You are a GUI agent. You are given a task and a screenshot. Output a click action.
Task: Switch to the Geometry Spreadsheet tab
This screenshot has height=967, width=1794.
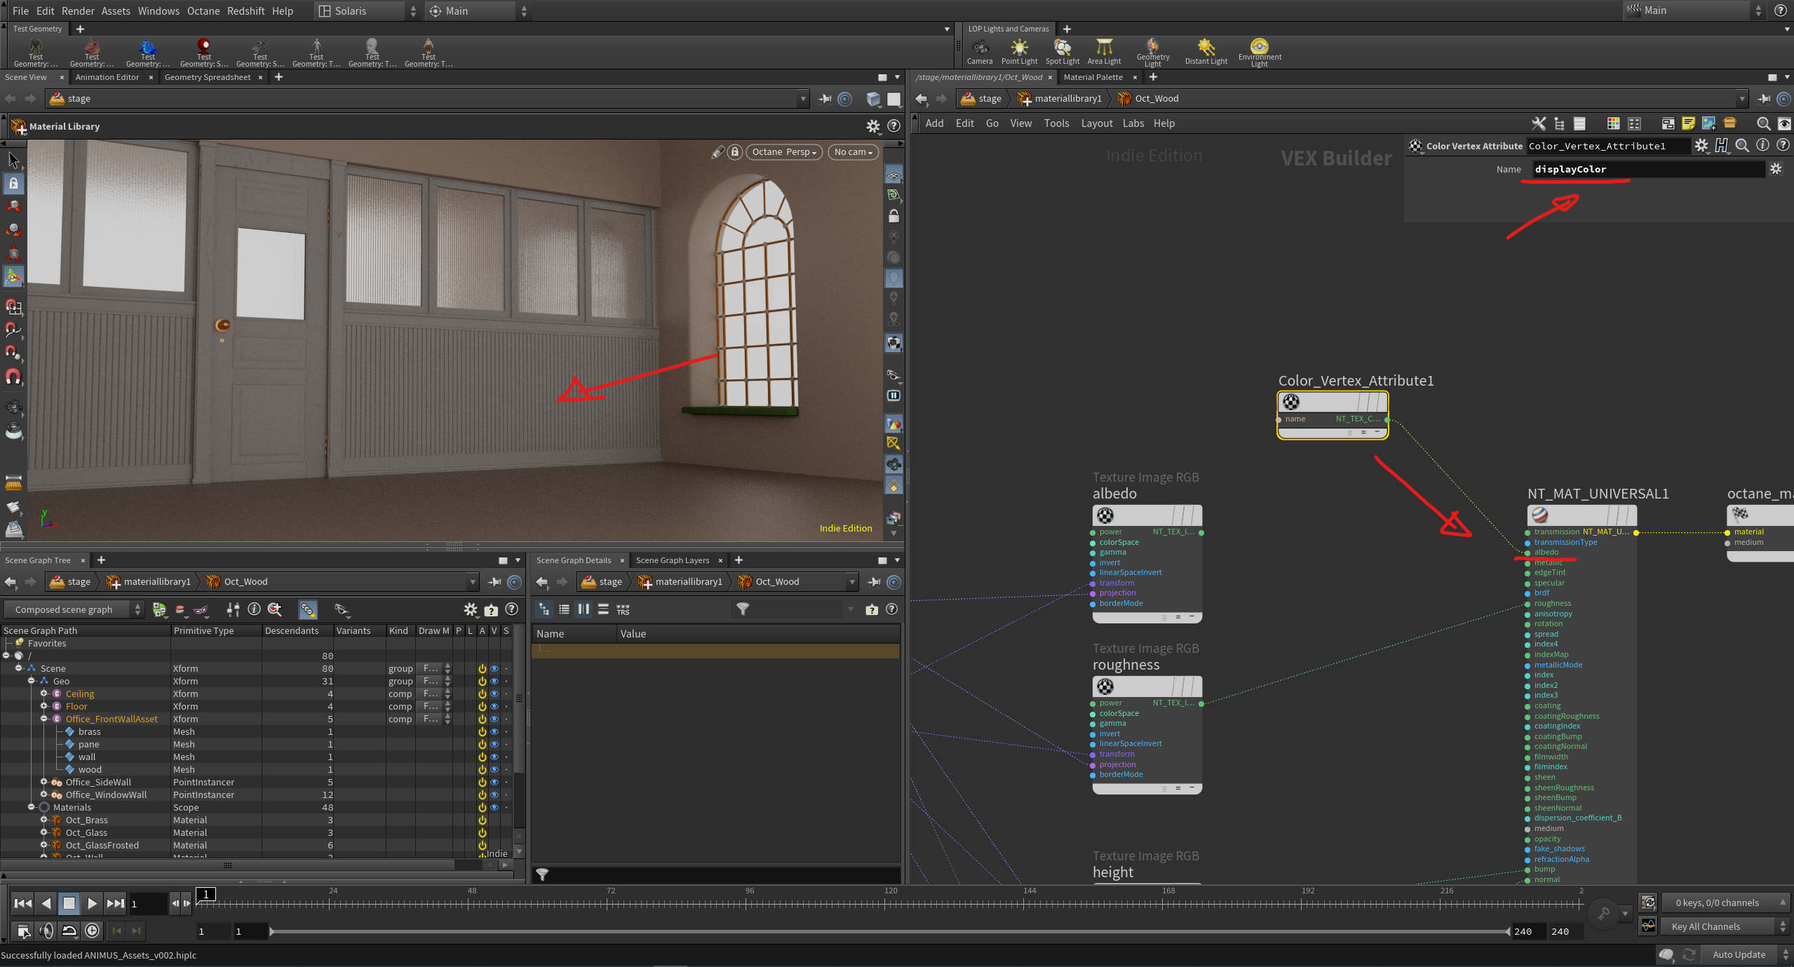207,77
